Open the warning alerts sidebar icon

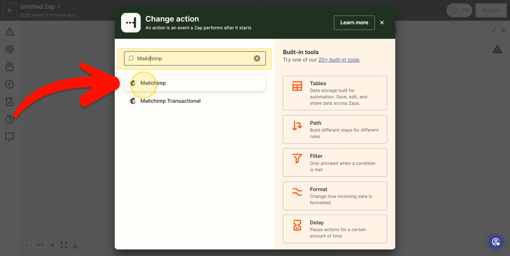pos(10,32)
